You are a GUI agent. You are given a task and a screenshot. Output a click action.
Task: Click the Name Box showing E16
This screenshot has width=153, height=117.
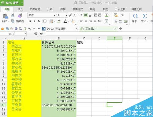pyautogui.click(x=13, y=34)
